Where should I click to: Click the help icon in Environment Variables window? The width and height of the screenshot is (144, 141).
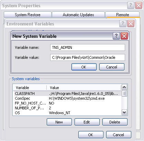coord(123,24)
